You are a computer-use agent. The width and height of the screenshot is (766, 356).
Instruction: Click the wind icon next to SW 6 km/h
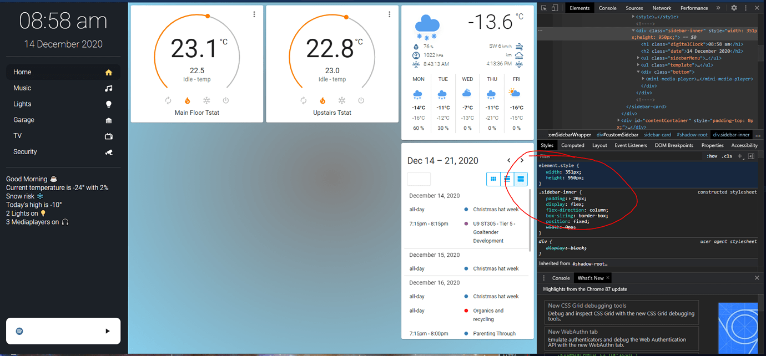(519, 47)
